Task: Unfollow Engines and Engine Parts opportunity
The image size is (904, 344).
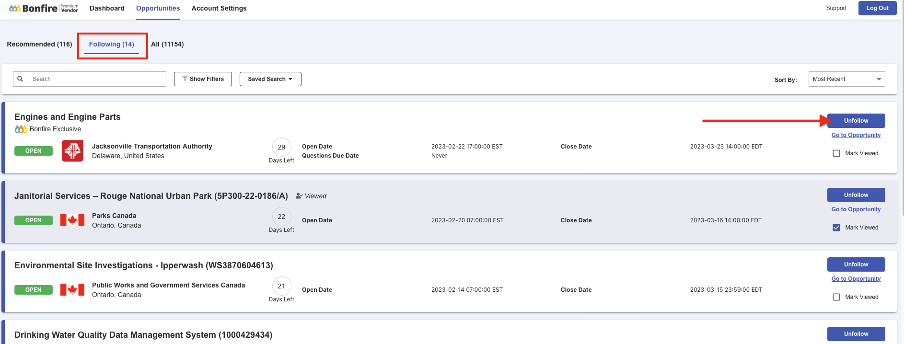Action: pyautogui.click(x=856, y=121)
